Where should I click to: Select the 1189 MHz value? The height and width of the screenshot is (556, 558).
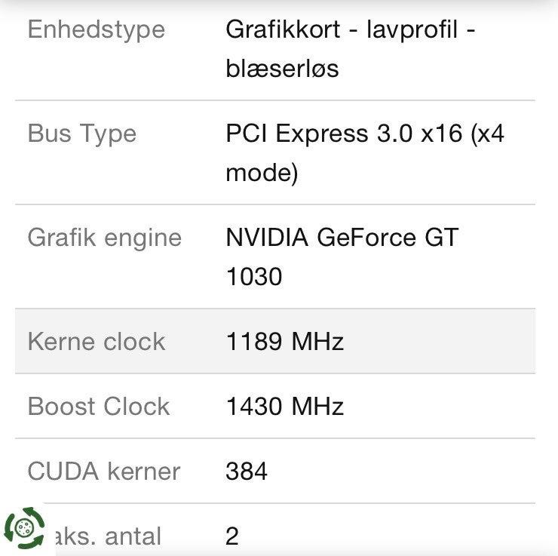point(285,341)
